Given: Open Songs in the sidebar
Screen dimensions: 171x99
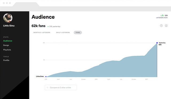Looking at the screenshot, I should click(6, 45).
